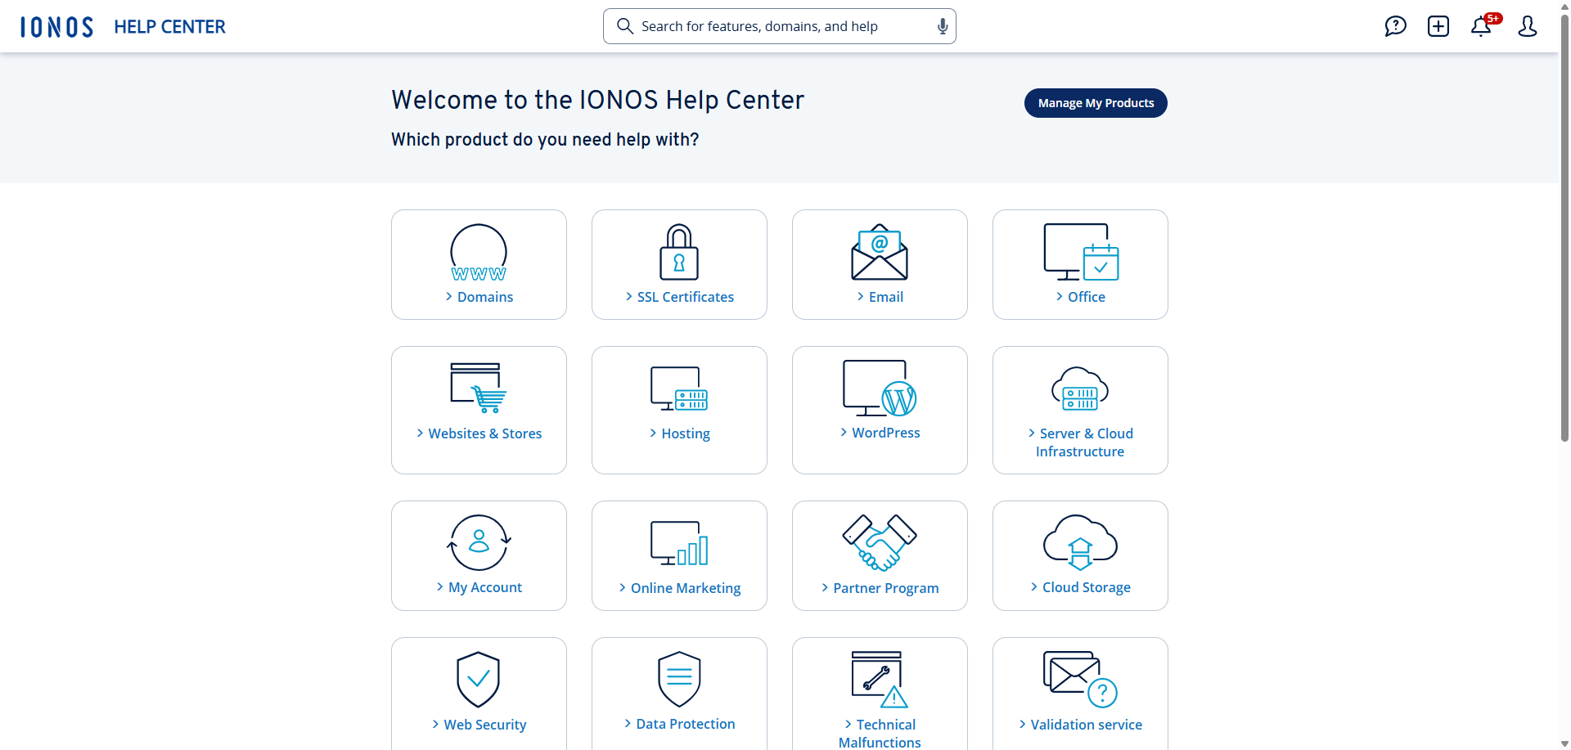The image size is (1571, 750).
Task: Open the notifications bell icon
Action: coord(1481,26)
